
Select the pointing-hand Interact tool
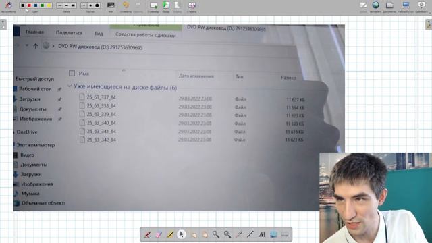(x=193, y=234)
